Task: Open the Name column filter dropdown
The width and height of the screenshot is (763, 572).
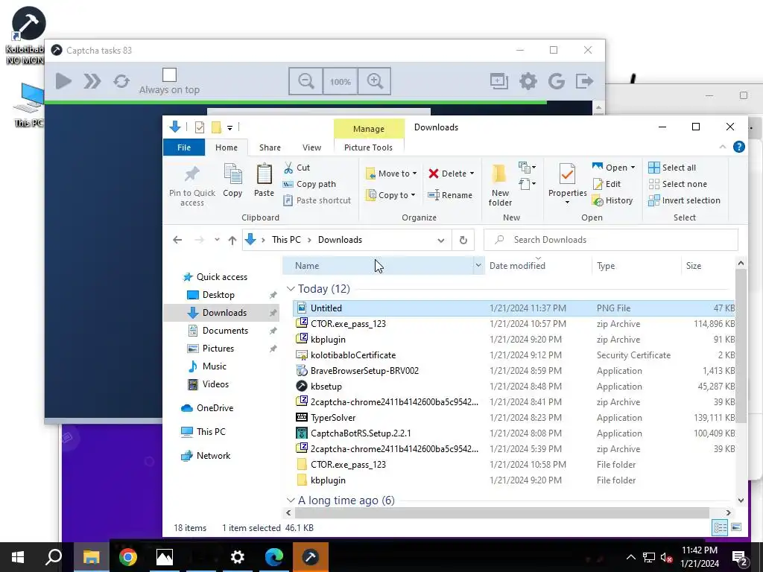Action: [x=478, y=266]
